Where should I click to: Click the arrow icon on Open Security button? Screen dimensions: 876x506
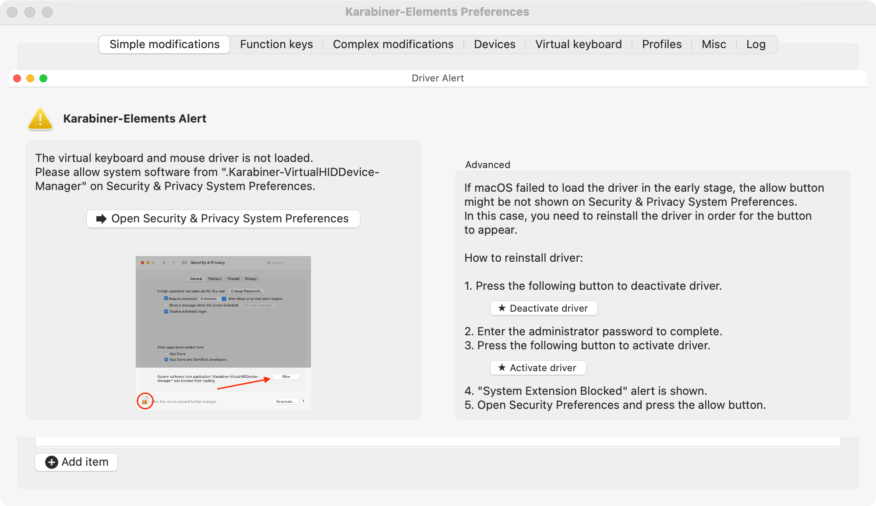[x=102, y=219]
